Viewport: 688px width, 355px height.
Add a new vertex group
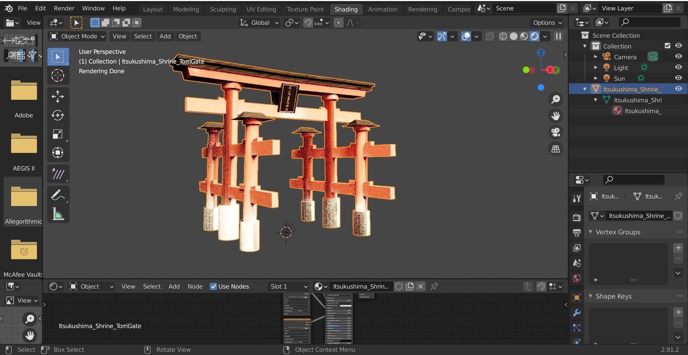(x=678, y=248)
